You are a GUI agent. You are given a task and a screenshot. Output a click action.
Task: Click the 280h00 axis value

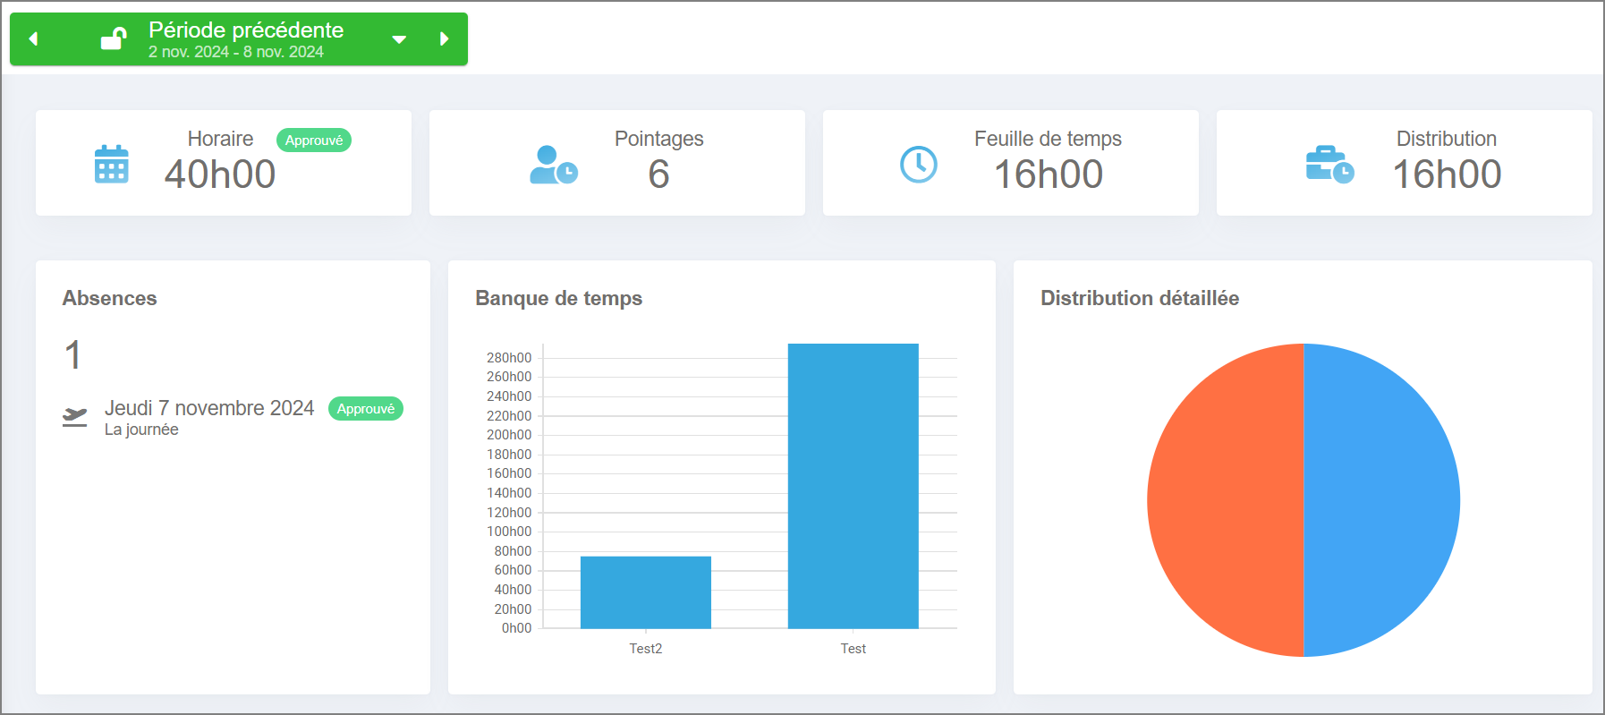(x=509, y=358)
